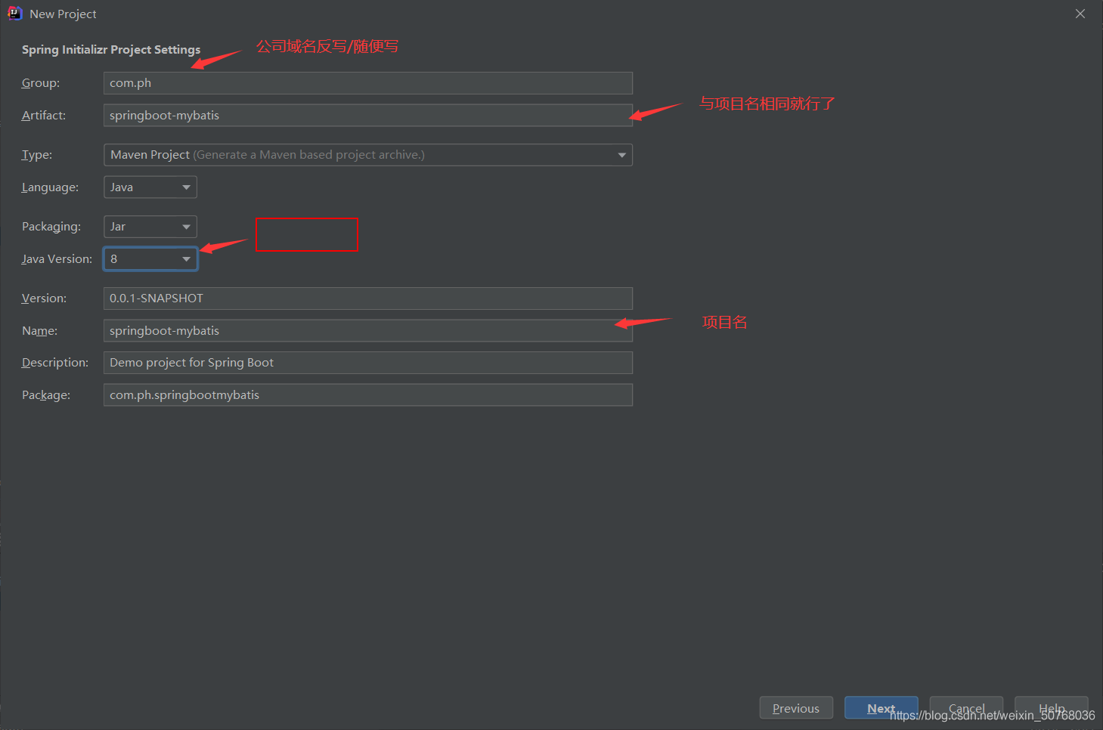Expand the Language dropdown set to Java
This screenshot has height=730, width=1103.
coord(150,187)
